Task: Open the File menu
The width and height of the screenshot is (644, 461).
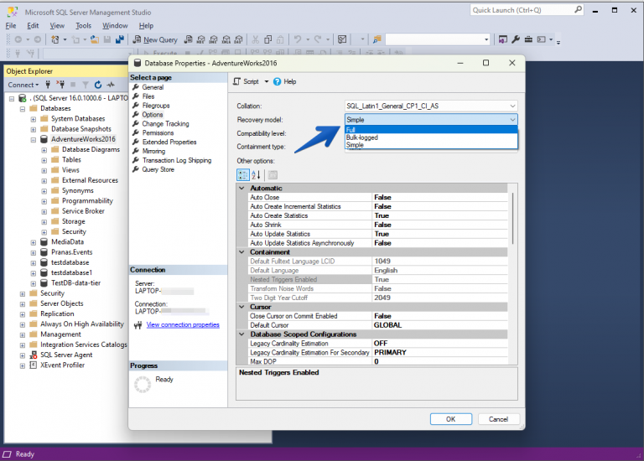Action: click(11, 25)
